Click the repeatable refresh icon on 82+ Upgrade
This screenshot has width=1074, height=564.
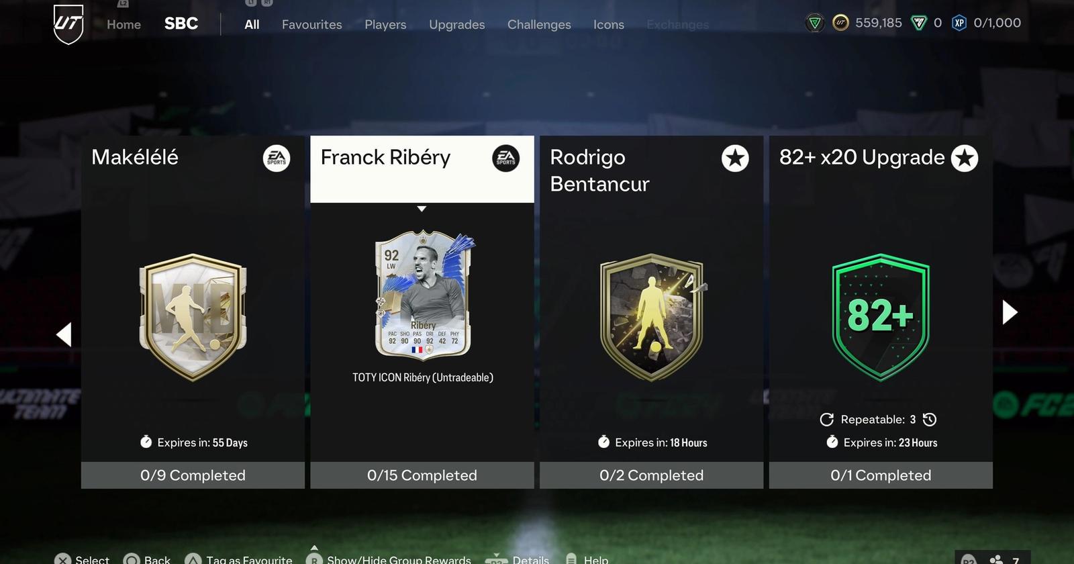coord(827,420)
